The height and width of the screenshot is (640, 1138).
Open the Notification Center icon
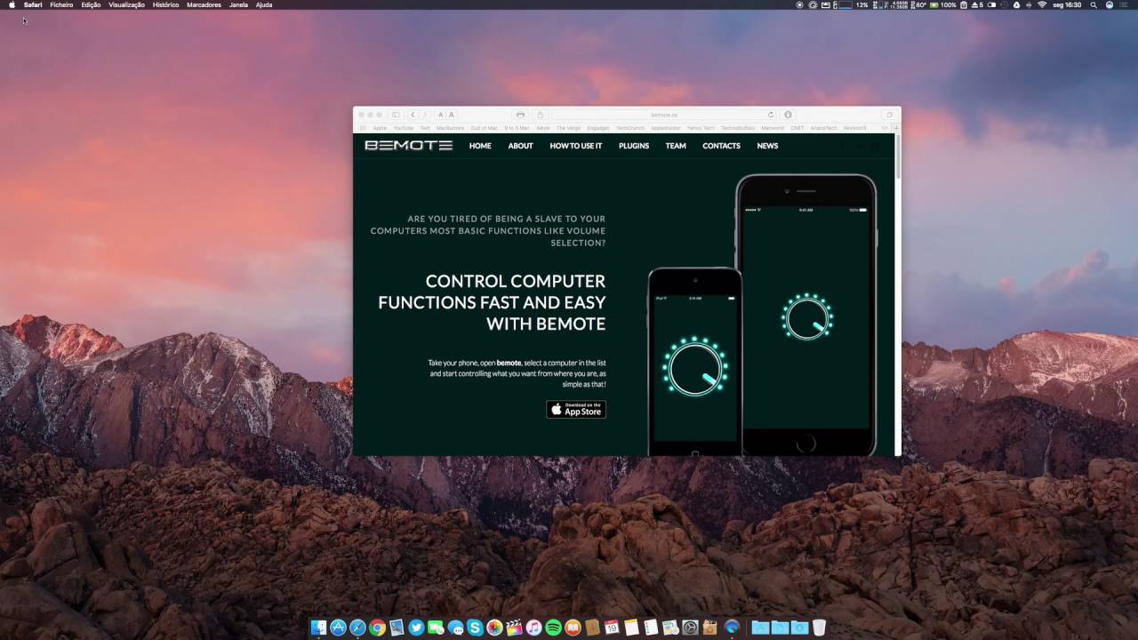[x=1123, y=4]
